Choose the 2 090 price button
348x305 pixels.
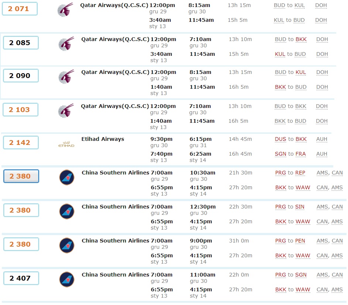tap(21, 75)
